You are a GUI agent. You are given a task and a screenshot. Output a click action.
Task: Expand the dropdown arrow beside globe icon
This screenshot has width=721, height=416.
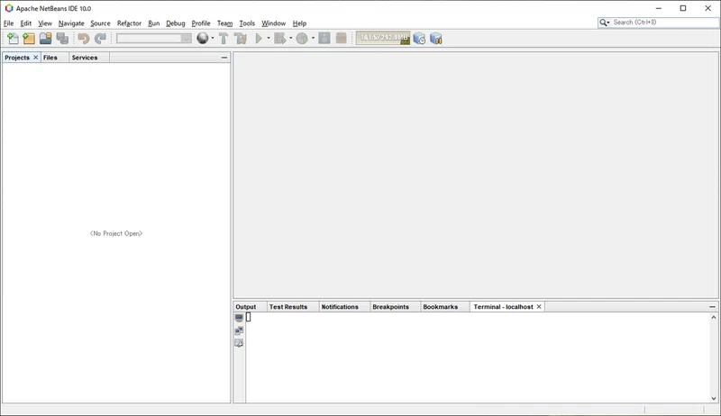[213, 39]
